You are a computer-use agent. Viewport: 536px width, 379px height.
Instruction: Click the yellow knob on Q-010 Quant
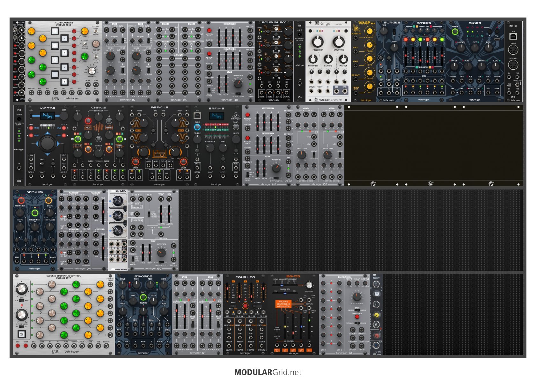pyautogui.click(x=377, y=315)
